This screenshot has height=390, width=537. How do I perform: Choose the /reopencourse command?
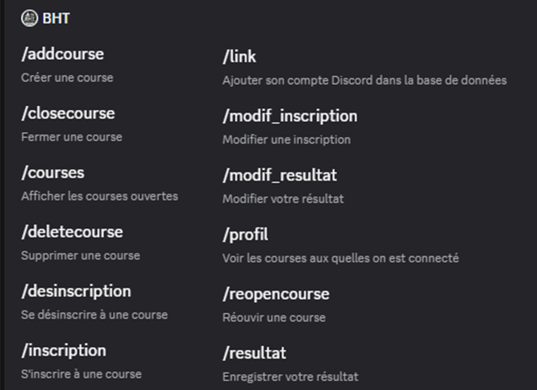pos(276,294)
